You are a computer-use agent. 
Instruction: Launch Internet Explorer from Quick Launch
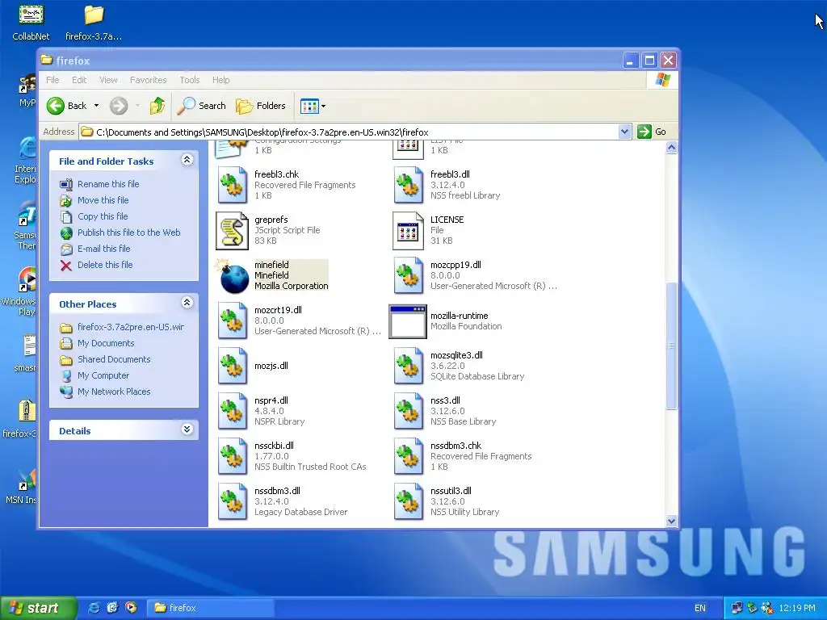[94, 608]
